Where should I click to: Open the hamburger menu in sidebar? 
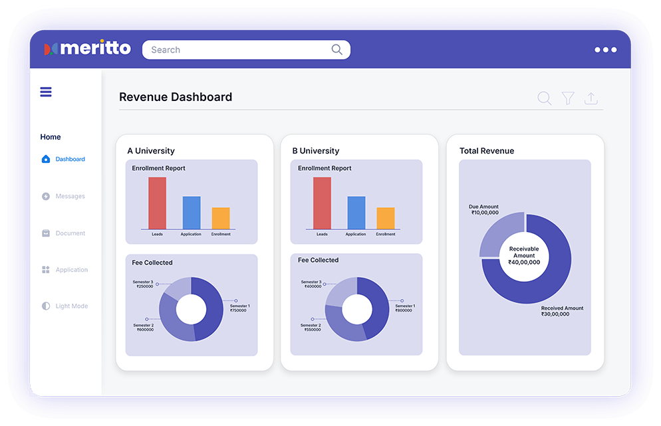click(46, 92)
